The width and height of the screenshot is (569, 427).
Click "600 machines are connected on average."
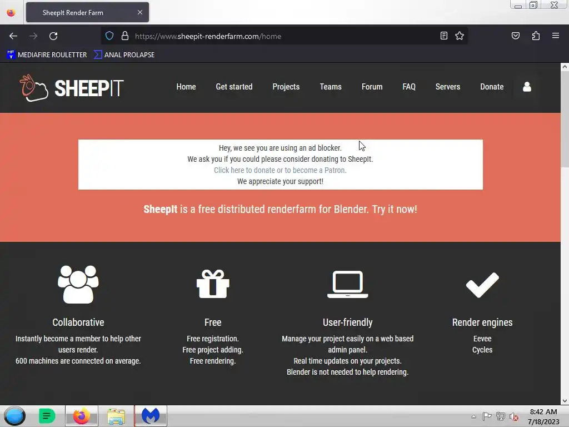(x=78, y=361)
